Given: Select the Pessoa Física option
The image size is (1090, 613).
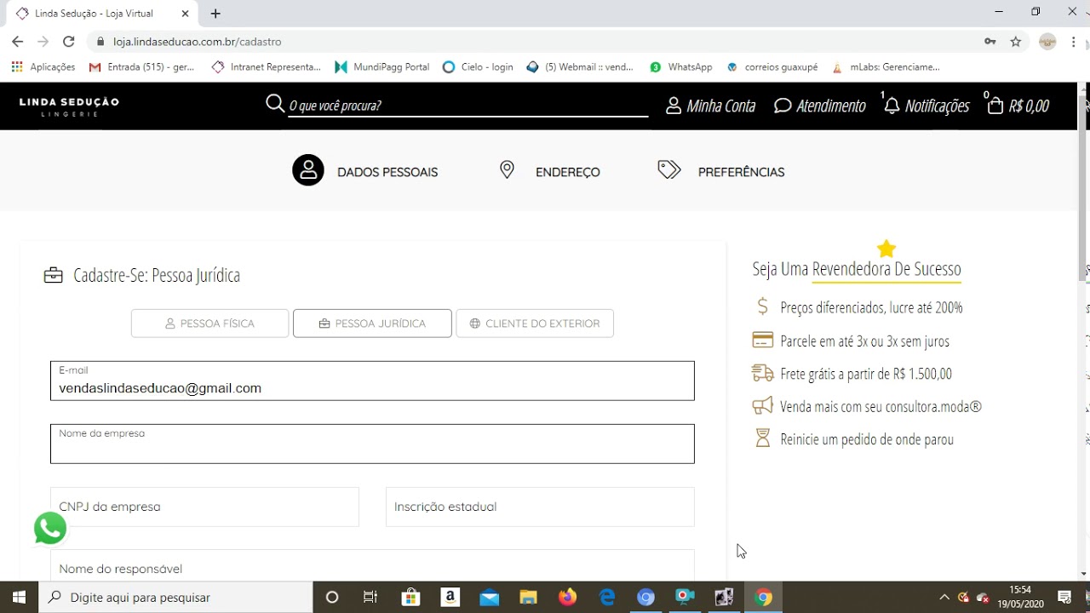Looking at the screenshot, I should tap(209, 324).
